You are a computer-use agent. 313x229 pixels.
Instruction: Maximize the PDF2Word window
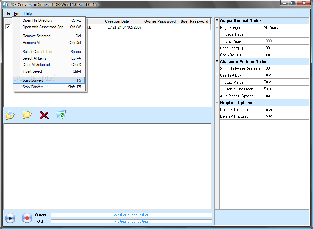coord(293,3)
